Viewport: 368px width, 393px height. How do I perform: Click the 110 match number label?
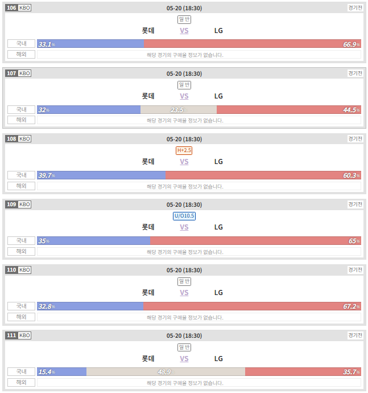(x=11, y=270)
